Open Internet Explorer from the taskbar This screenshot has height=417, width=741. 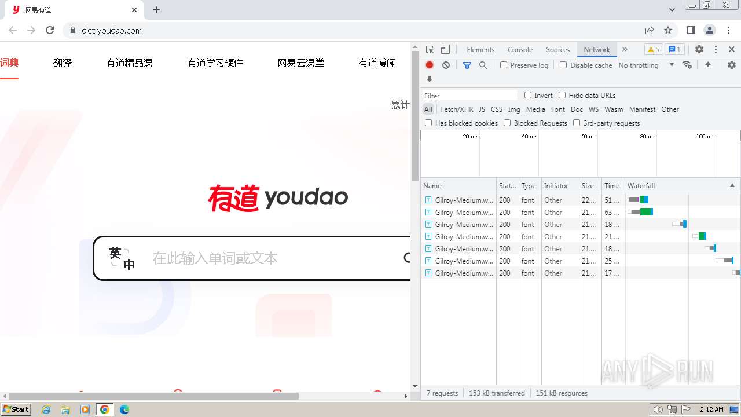[46, 409]
